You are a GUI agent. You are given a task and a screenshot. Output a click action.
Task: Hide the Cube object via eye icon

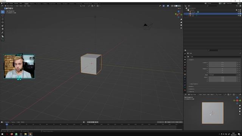coord(239,14)
